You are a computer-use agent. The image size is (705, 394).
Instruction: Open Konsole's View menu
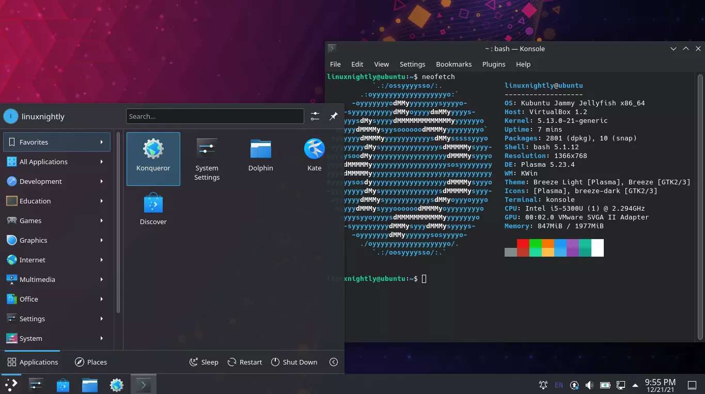coord(381,64)
